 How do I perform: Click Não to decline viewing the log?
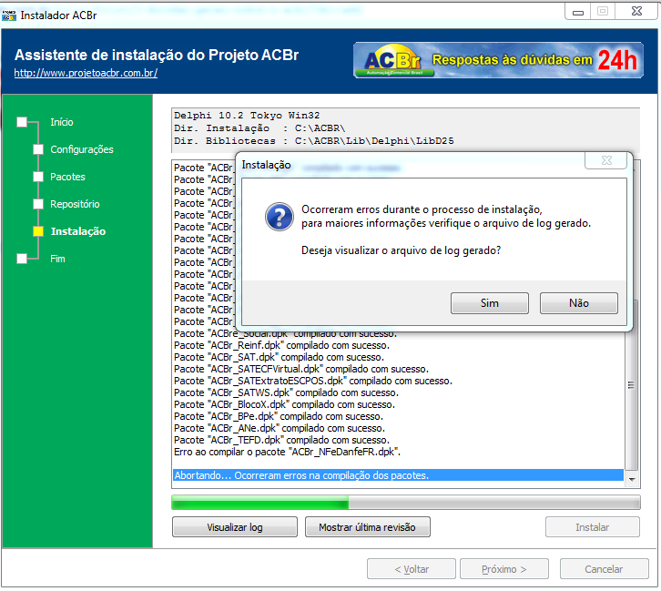coord(579,303)
